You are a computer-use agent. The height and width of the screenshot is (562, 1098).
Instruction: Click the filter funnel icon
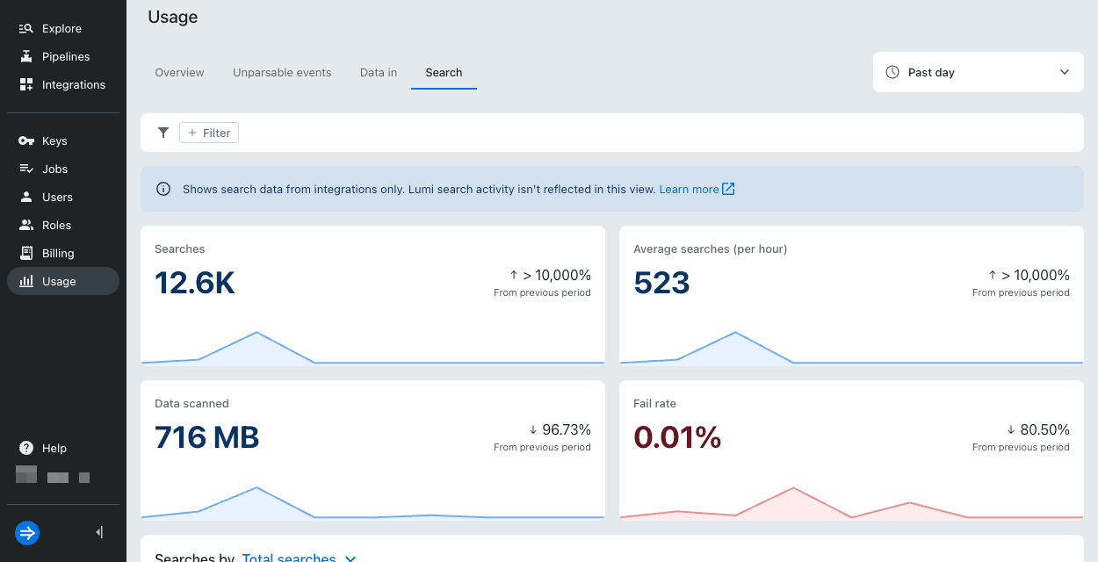(163, 133)
